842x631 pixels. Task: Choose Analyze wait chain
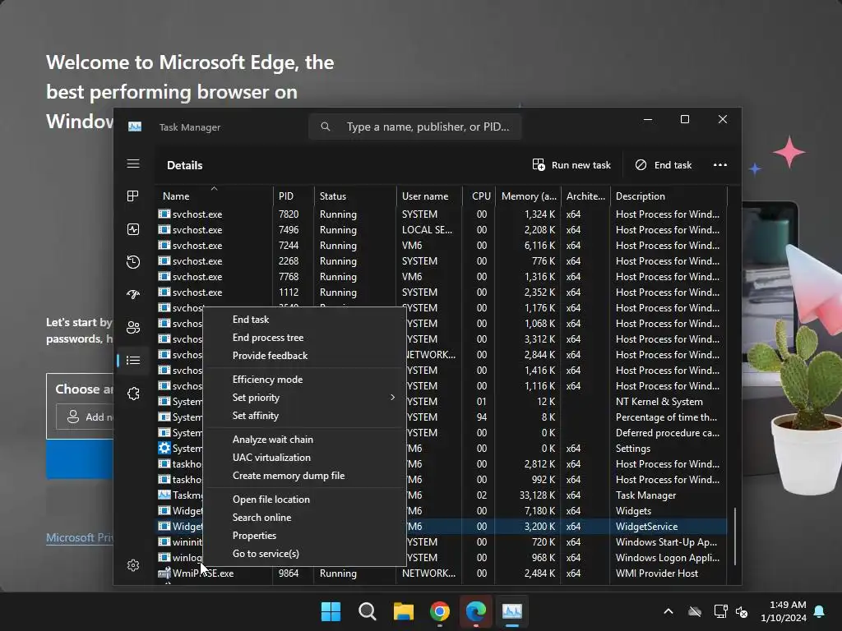(x=305, y=440)
